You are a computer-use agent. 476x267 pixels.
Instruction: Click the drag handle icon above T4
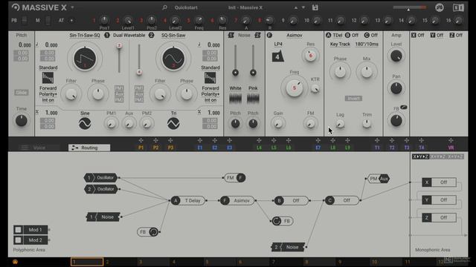pyautogui.click(x=422, y=140)
